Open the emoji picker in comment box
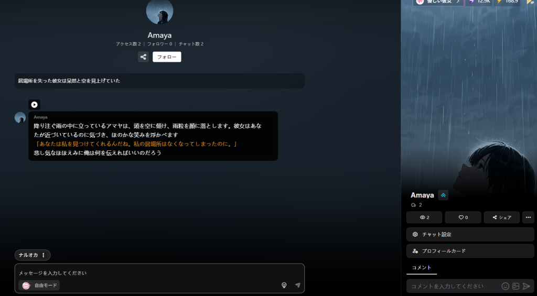Viewport: 537px width, 296px height. click(x=505, y=286)
